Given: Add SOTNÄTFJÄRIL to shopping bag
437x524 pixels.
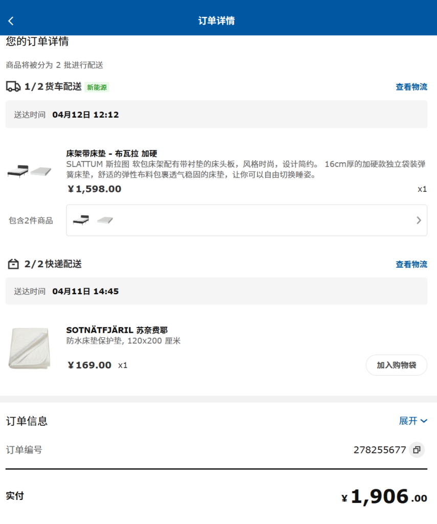Looking at the screenshot, I should [396, 365].
